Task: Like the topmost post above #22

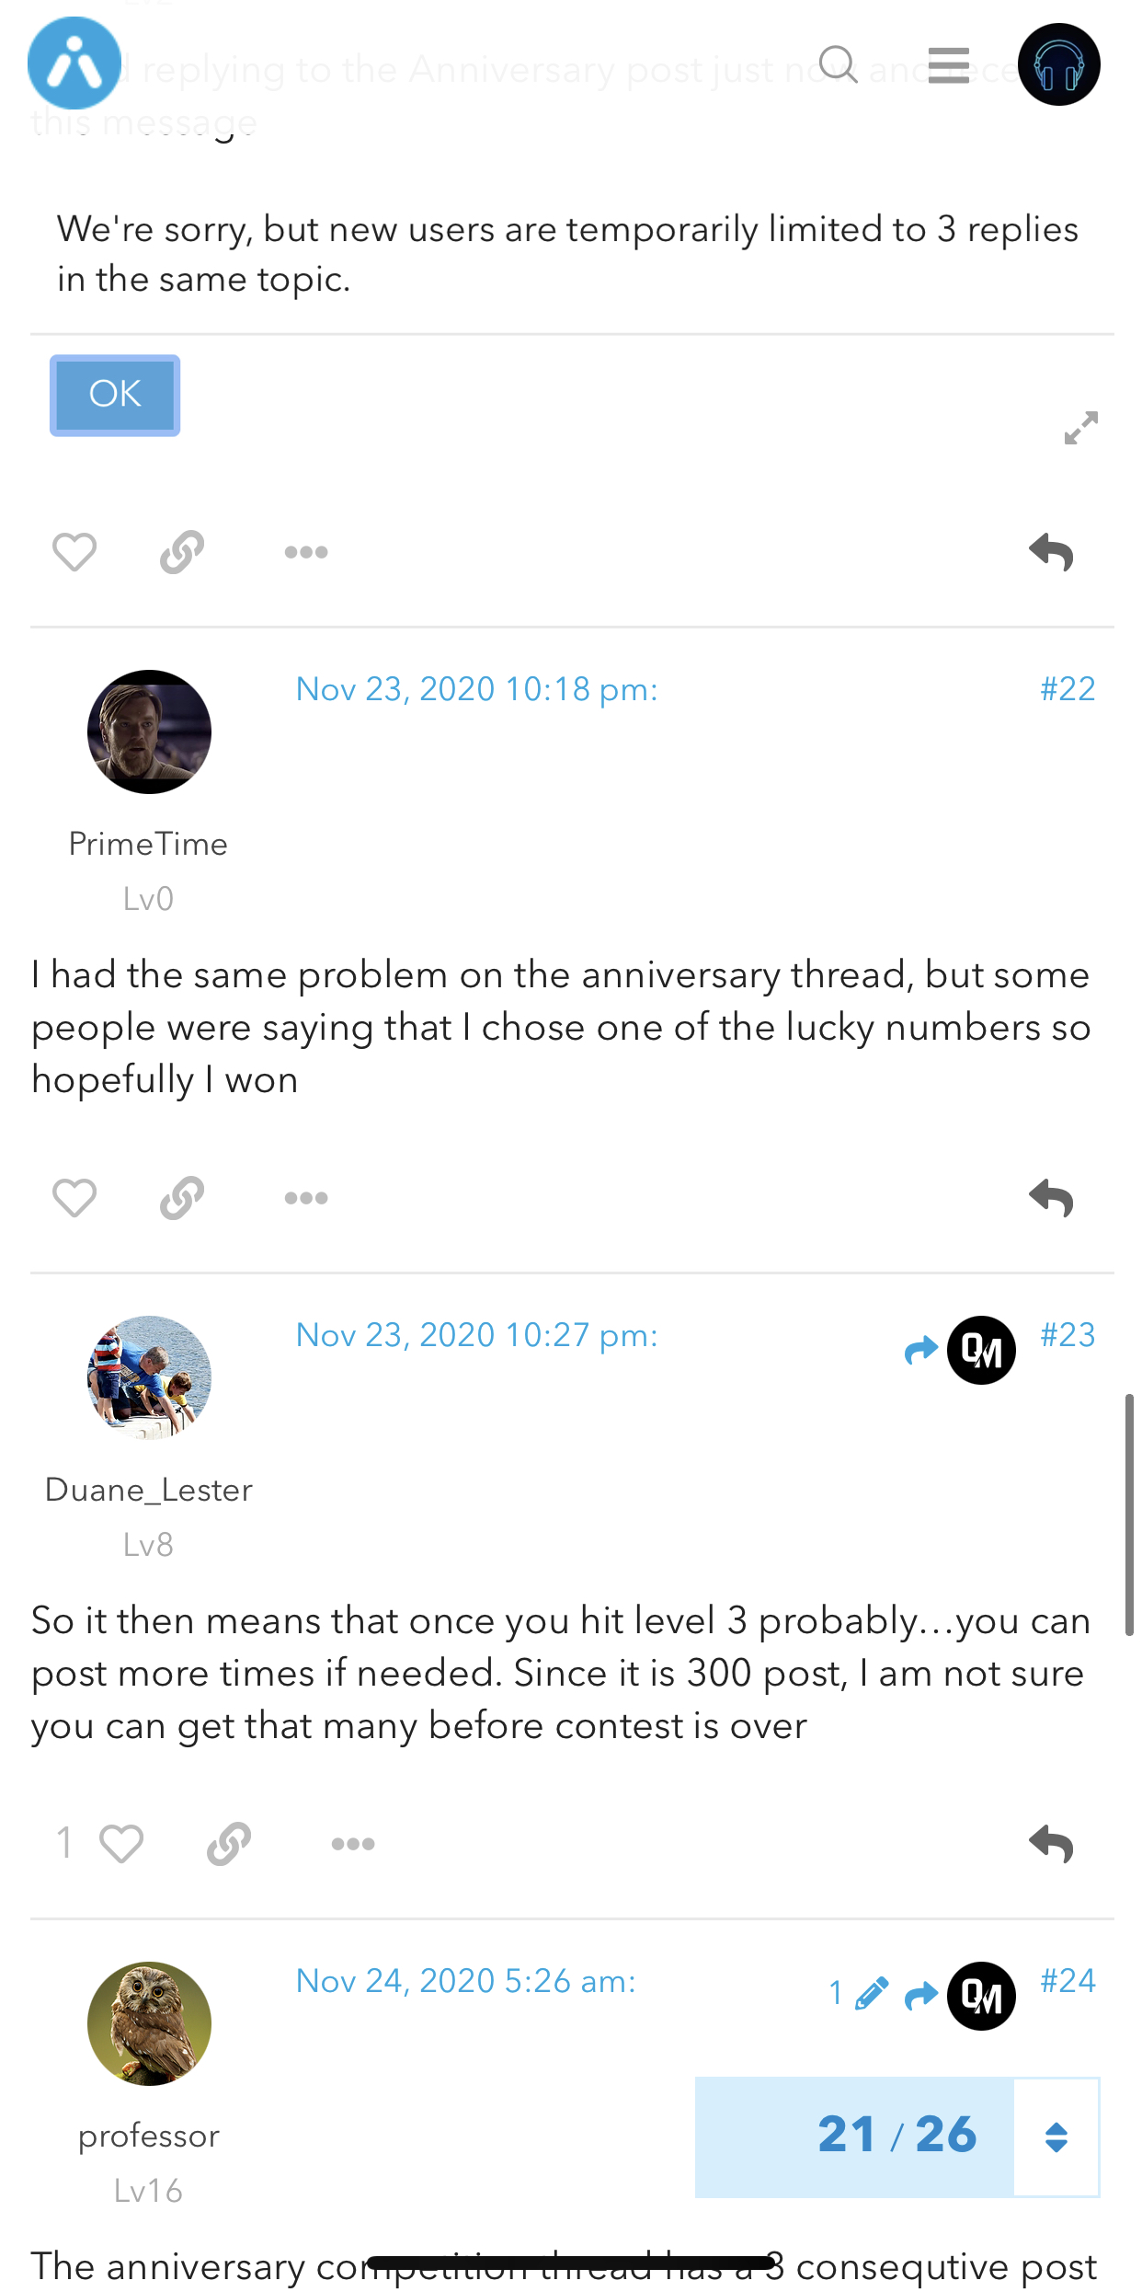Action: 74,552
